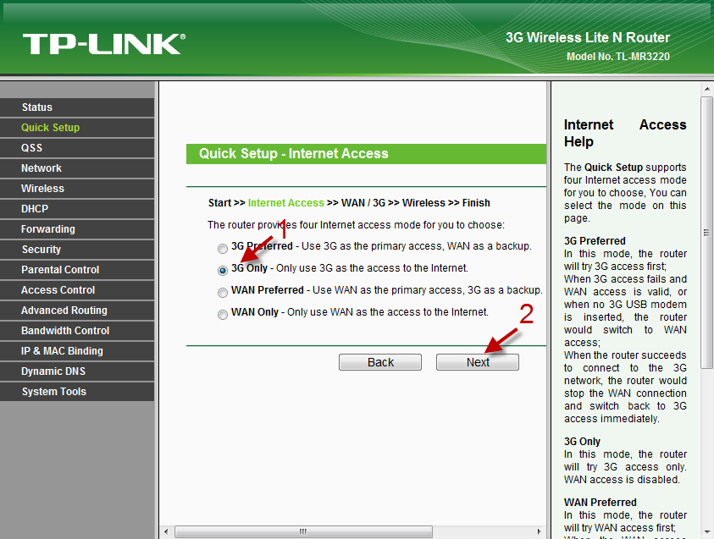Open the Wireless sidebar menu
714x539 pixels.
coord(77,189)
